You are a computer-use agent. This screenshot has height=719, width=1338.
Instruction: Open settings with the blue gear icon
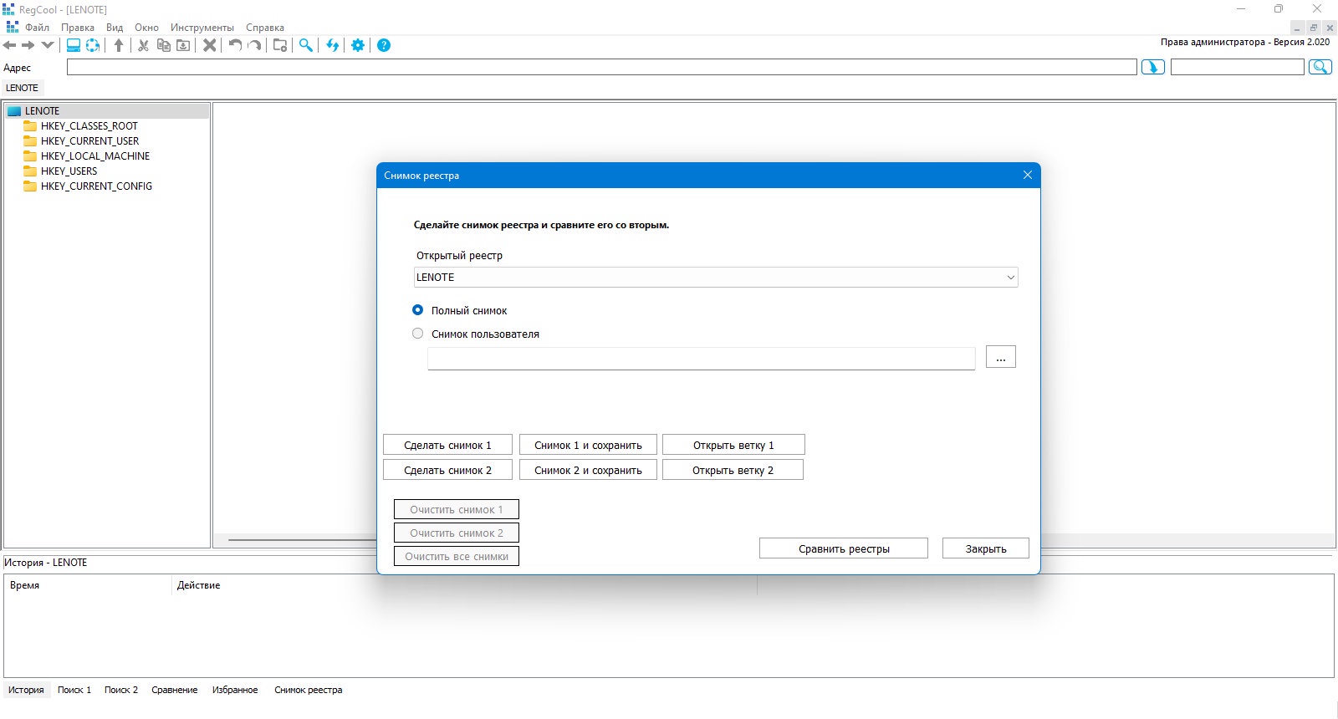coord(358,45)
